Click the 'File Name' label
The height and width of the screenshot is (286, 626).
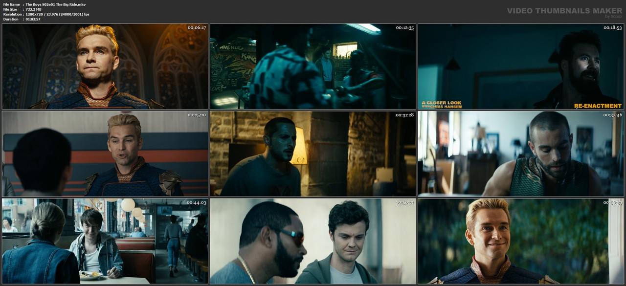[x=11, y=4]
